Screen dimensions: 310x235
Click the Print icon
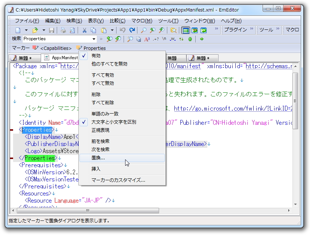(x=63, y=31)
